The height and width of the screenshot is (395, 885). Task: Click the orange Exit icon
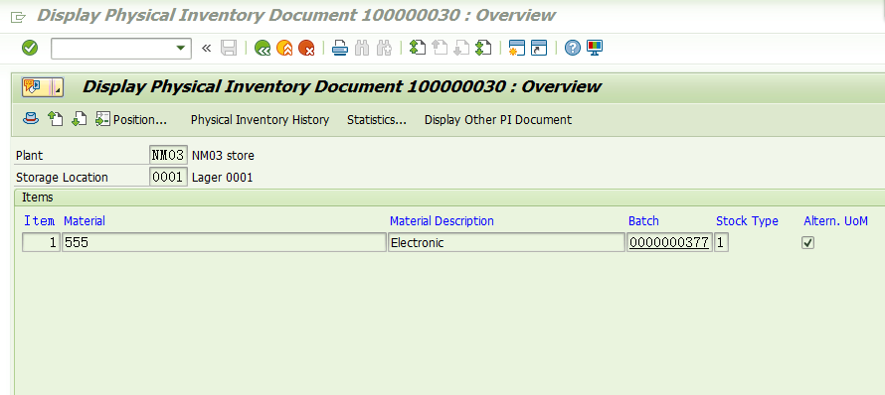point(284,49)
